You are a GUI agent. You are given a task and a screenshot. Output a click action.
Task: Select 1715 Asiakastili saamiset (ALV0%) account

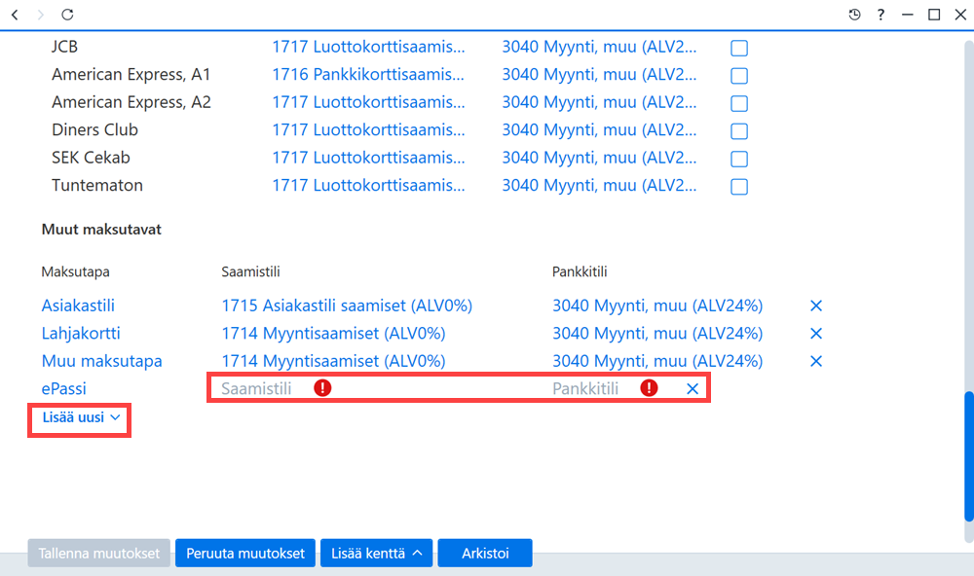[348, 306]
